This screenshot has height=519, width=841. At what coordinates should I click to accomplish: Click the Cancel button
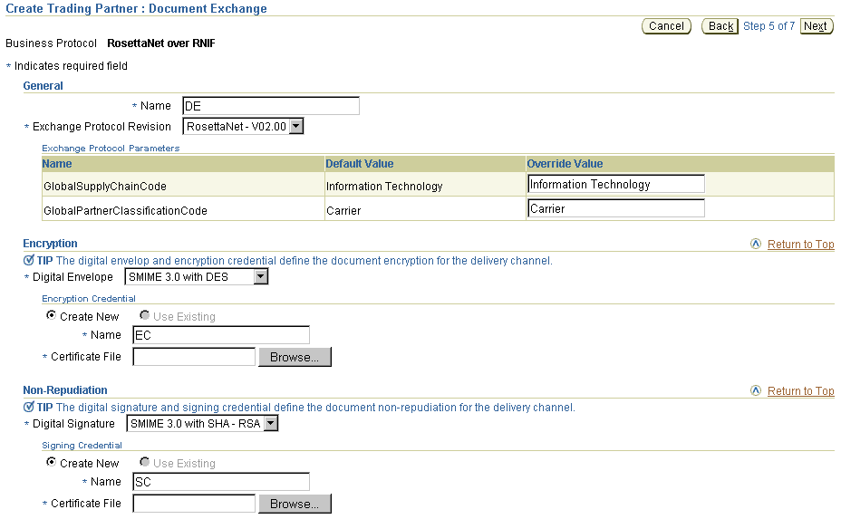666,26
